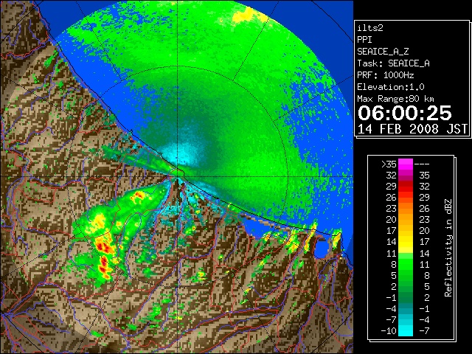
Task: Click the radar site at the range-ring center
Action: tap(178, 176)
